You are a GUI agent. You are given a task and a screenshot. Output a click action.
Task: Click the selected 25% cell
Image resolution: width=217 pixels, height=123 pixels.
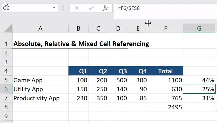coord(199,89)
